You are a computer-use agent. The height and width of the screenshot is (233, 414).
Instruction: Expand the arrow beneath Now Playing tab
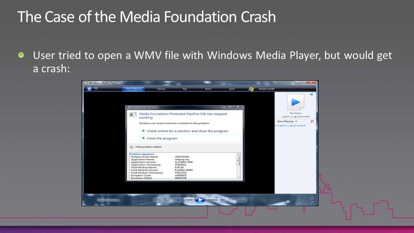click(133, 91)
